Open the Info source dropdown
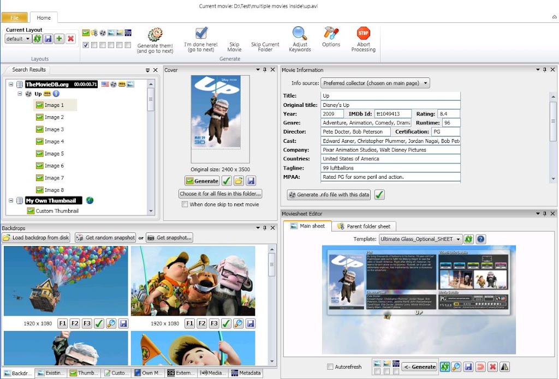Image resolution: width=559 pixels, height=379 pixels. pyautogui.click(x=375, y=83)
